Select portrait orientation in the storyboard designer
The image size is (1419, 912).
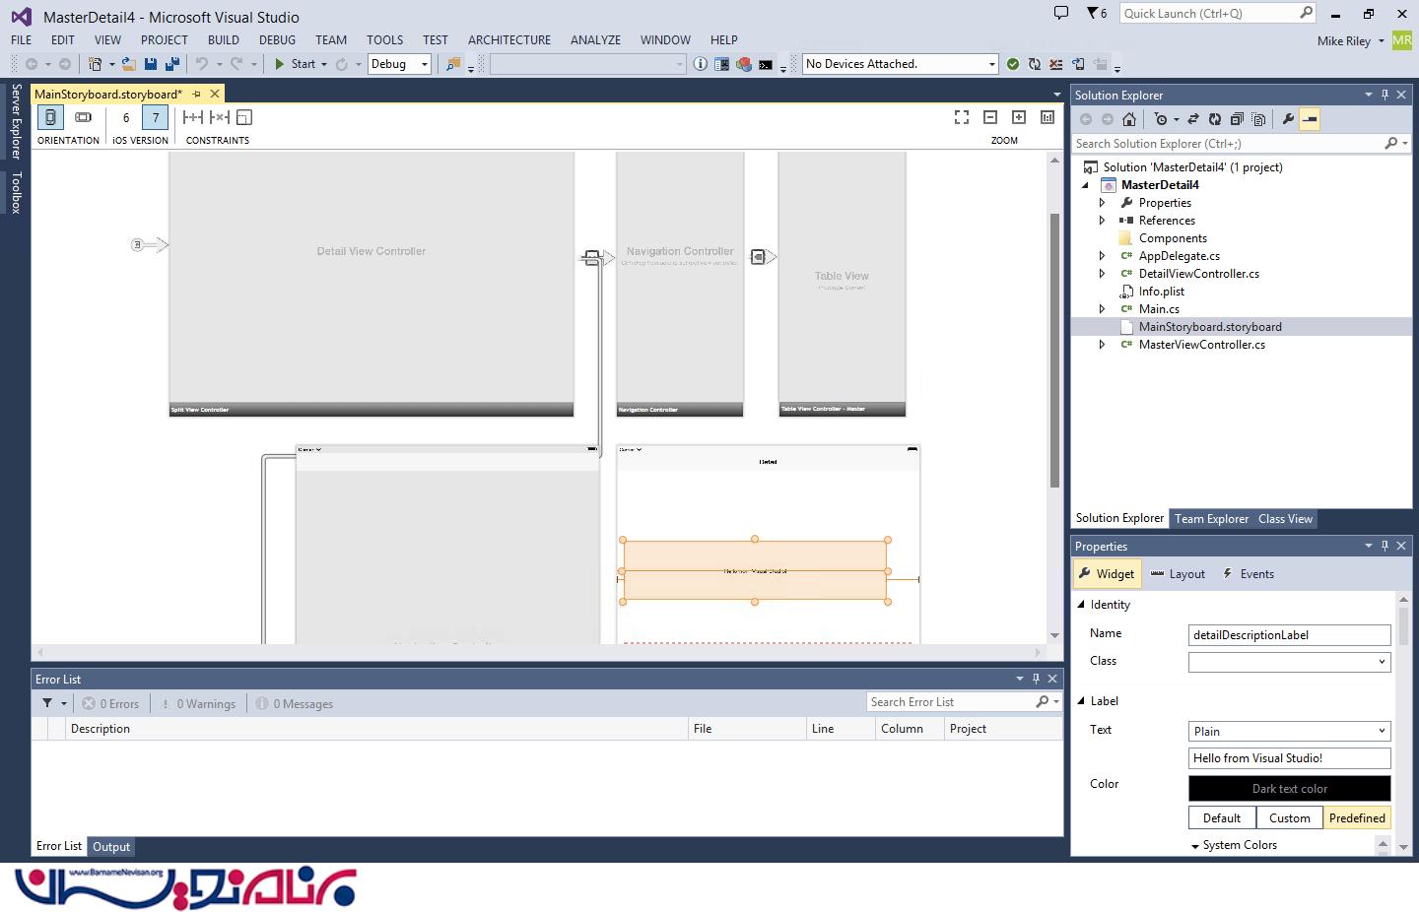(x=50, y=117)
